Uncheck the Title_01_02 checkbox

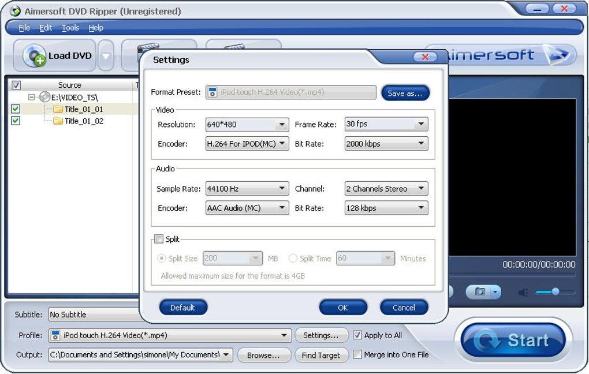(16, 121)
